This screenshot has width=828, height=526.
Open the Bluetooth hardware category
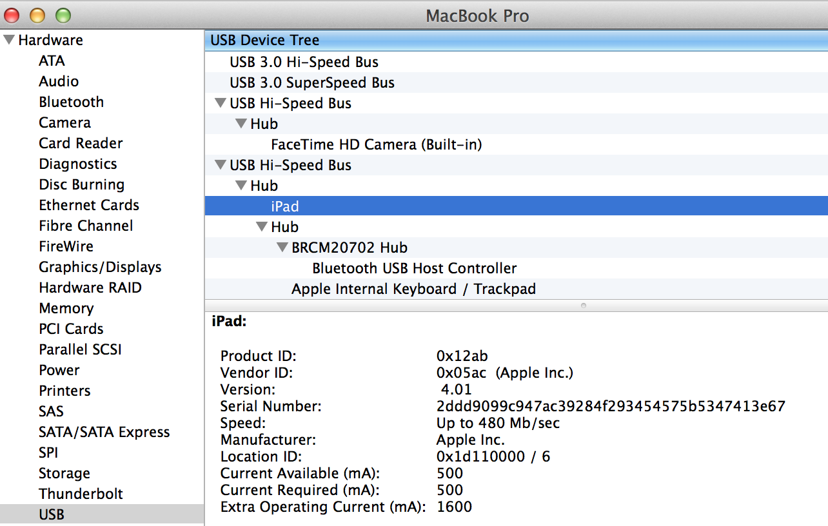pos(71,102)
